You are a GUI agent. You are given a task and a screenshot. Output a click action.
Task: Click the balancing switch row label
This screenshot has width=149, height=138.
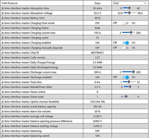click(26, 136)
